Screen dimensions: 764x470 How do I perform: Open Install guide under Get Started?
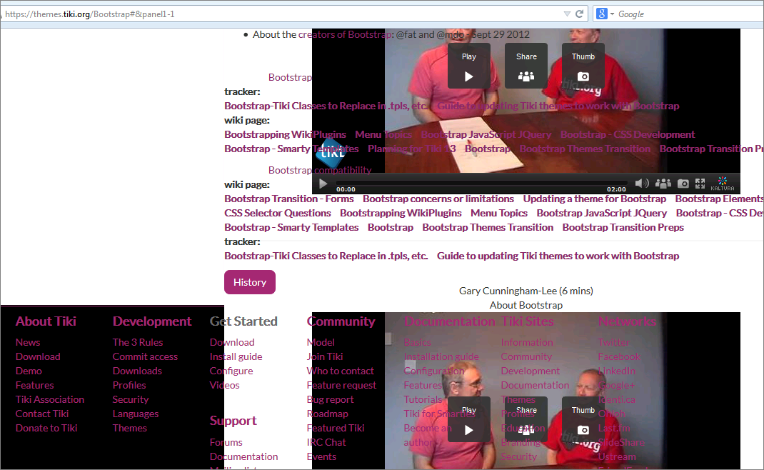click(x=236, y=356)
